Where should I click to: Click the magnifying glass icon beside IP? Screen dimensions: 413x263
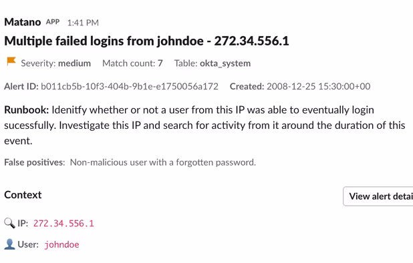(x=10, y=224)
